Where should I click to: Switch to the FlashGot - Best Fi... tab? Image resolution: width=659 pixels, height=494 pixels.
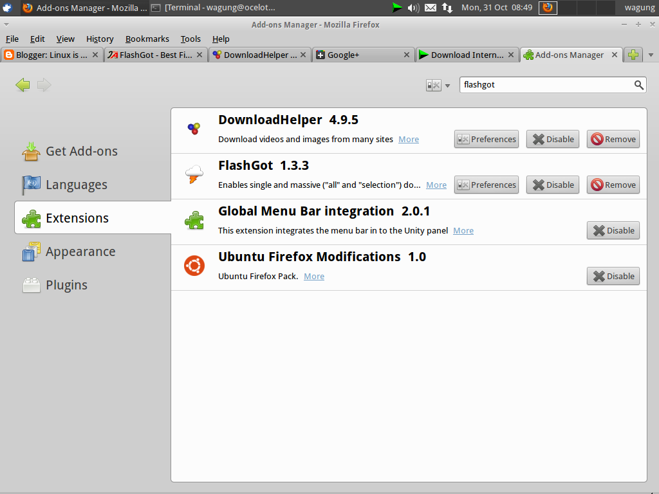(x=156, y=55)
